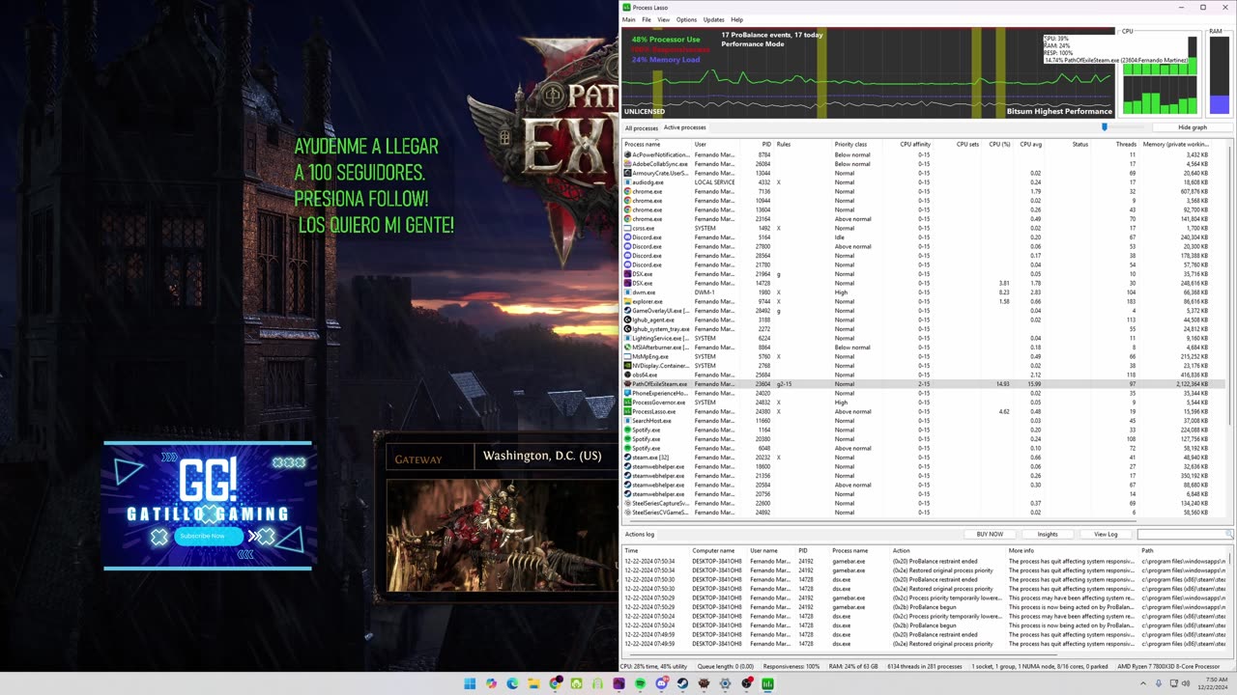Click the Actions log tab label
The image size is (1237, 695).
click(640, 534)
